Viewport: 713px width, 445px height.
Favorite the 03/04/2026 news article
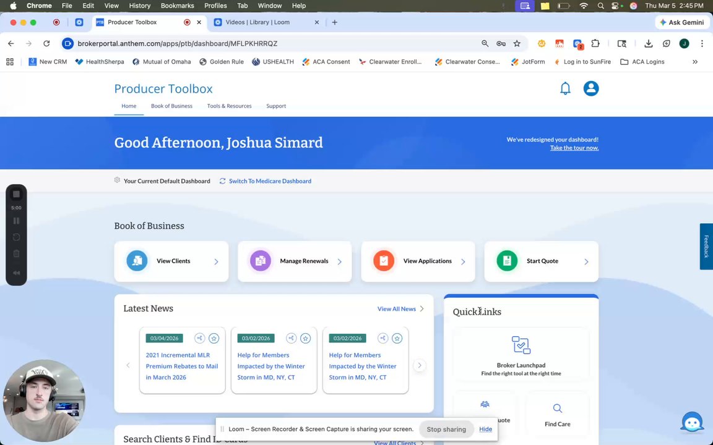pos(214,338)
